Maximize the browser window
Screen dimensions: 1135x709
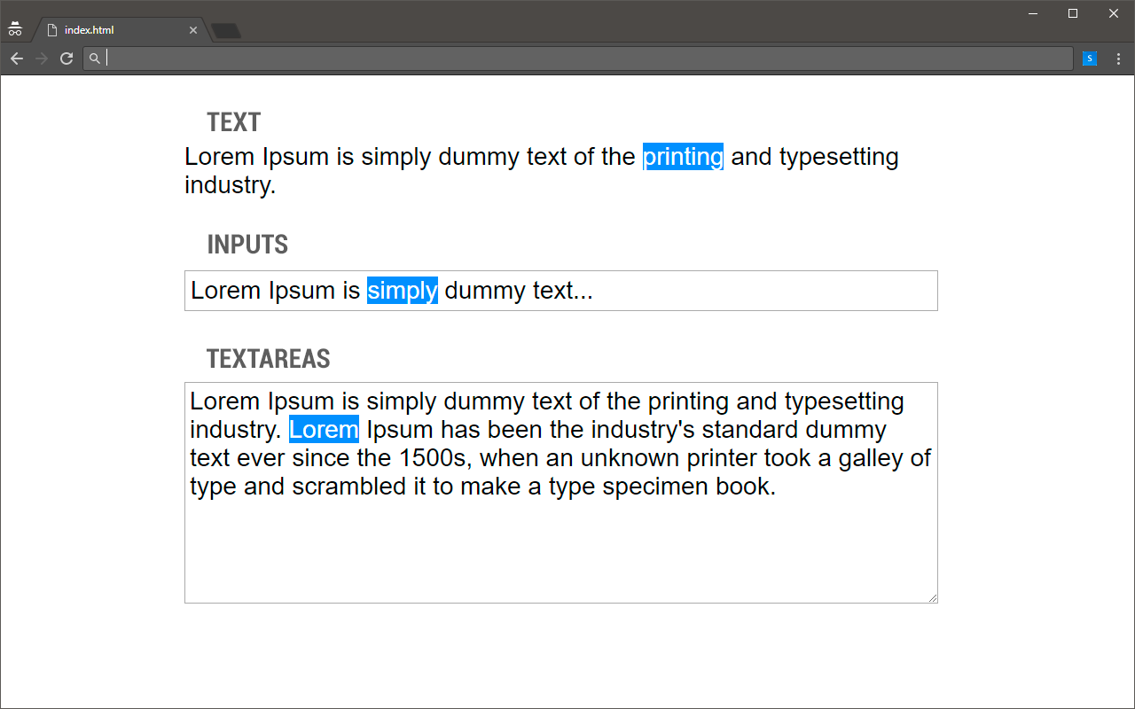[1073, 13]
